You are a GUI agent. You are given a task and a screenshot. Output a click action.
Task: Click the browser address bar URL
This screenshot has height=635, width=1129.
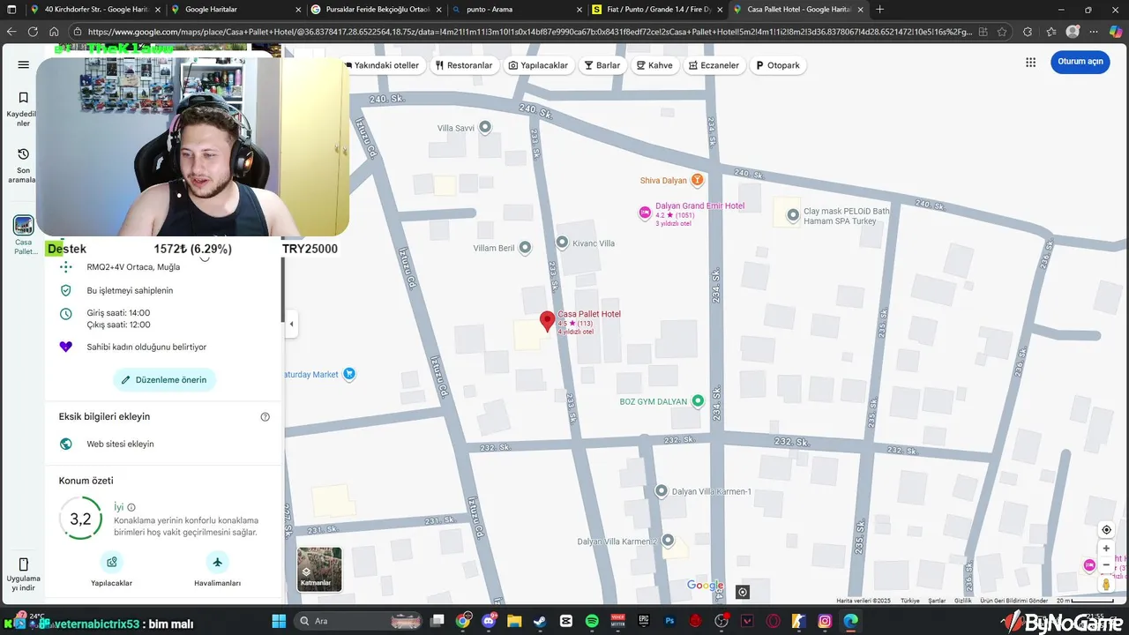(529, 32)
